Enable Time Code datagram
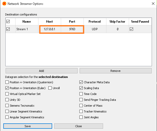Viewport: 157px width, 131px height. pos(81,94)
